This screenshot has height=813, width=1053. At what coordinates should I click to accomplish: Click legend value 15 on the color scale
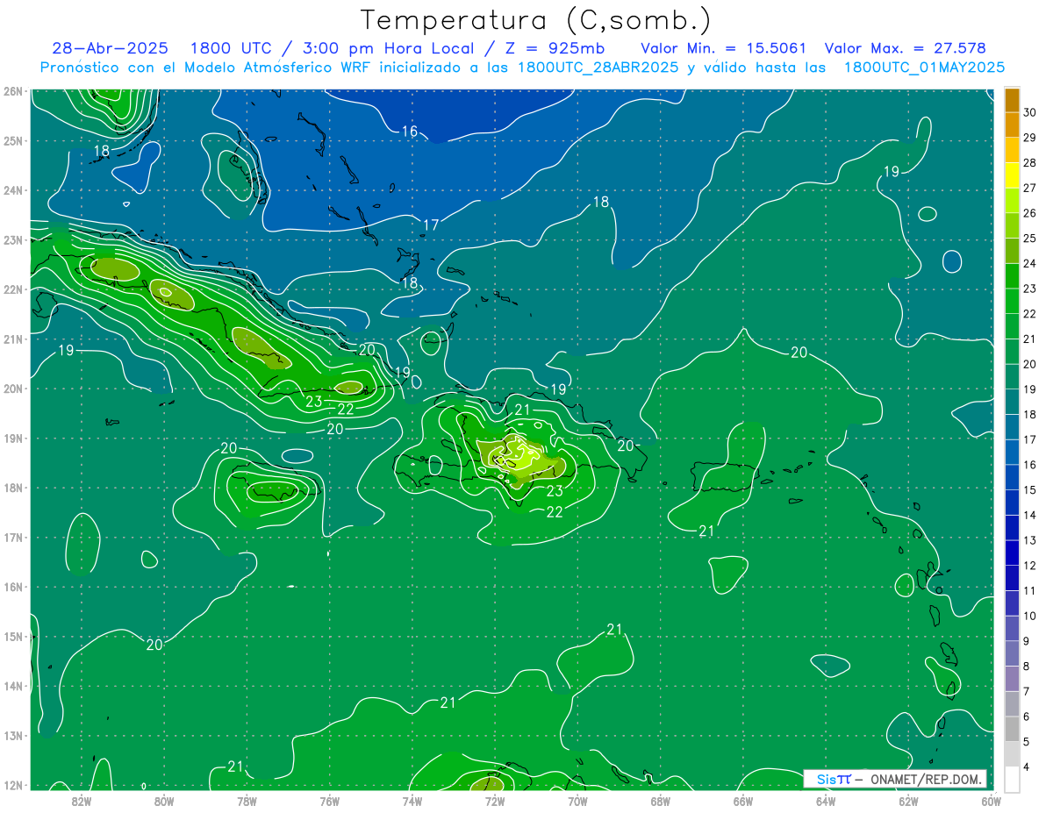pos(1029,489)
